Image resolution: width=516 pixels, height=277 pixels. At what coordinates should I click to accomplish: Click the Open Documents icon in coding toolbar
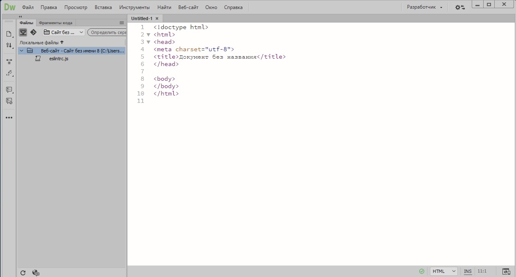pyautogui.click(x=9, y=33)
